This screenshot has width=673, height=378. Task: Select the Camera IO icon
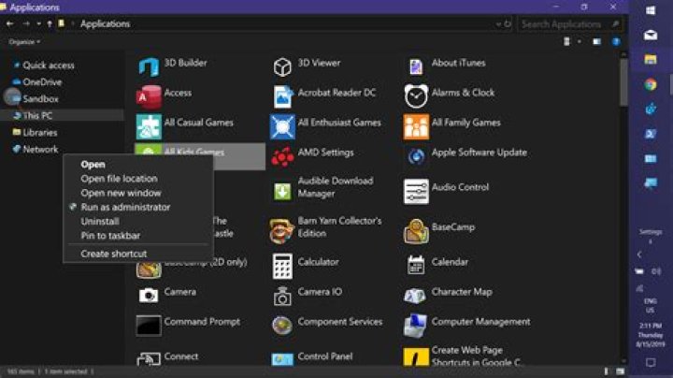point(282,296)
